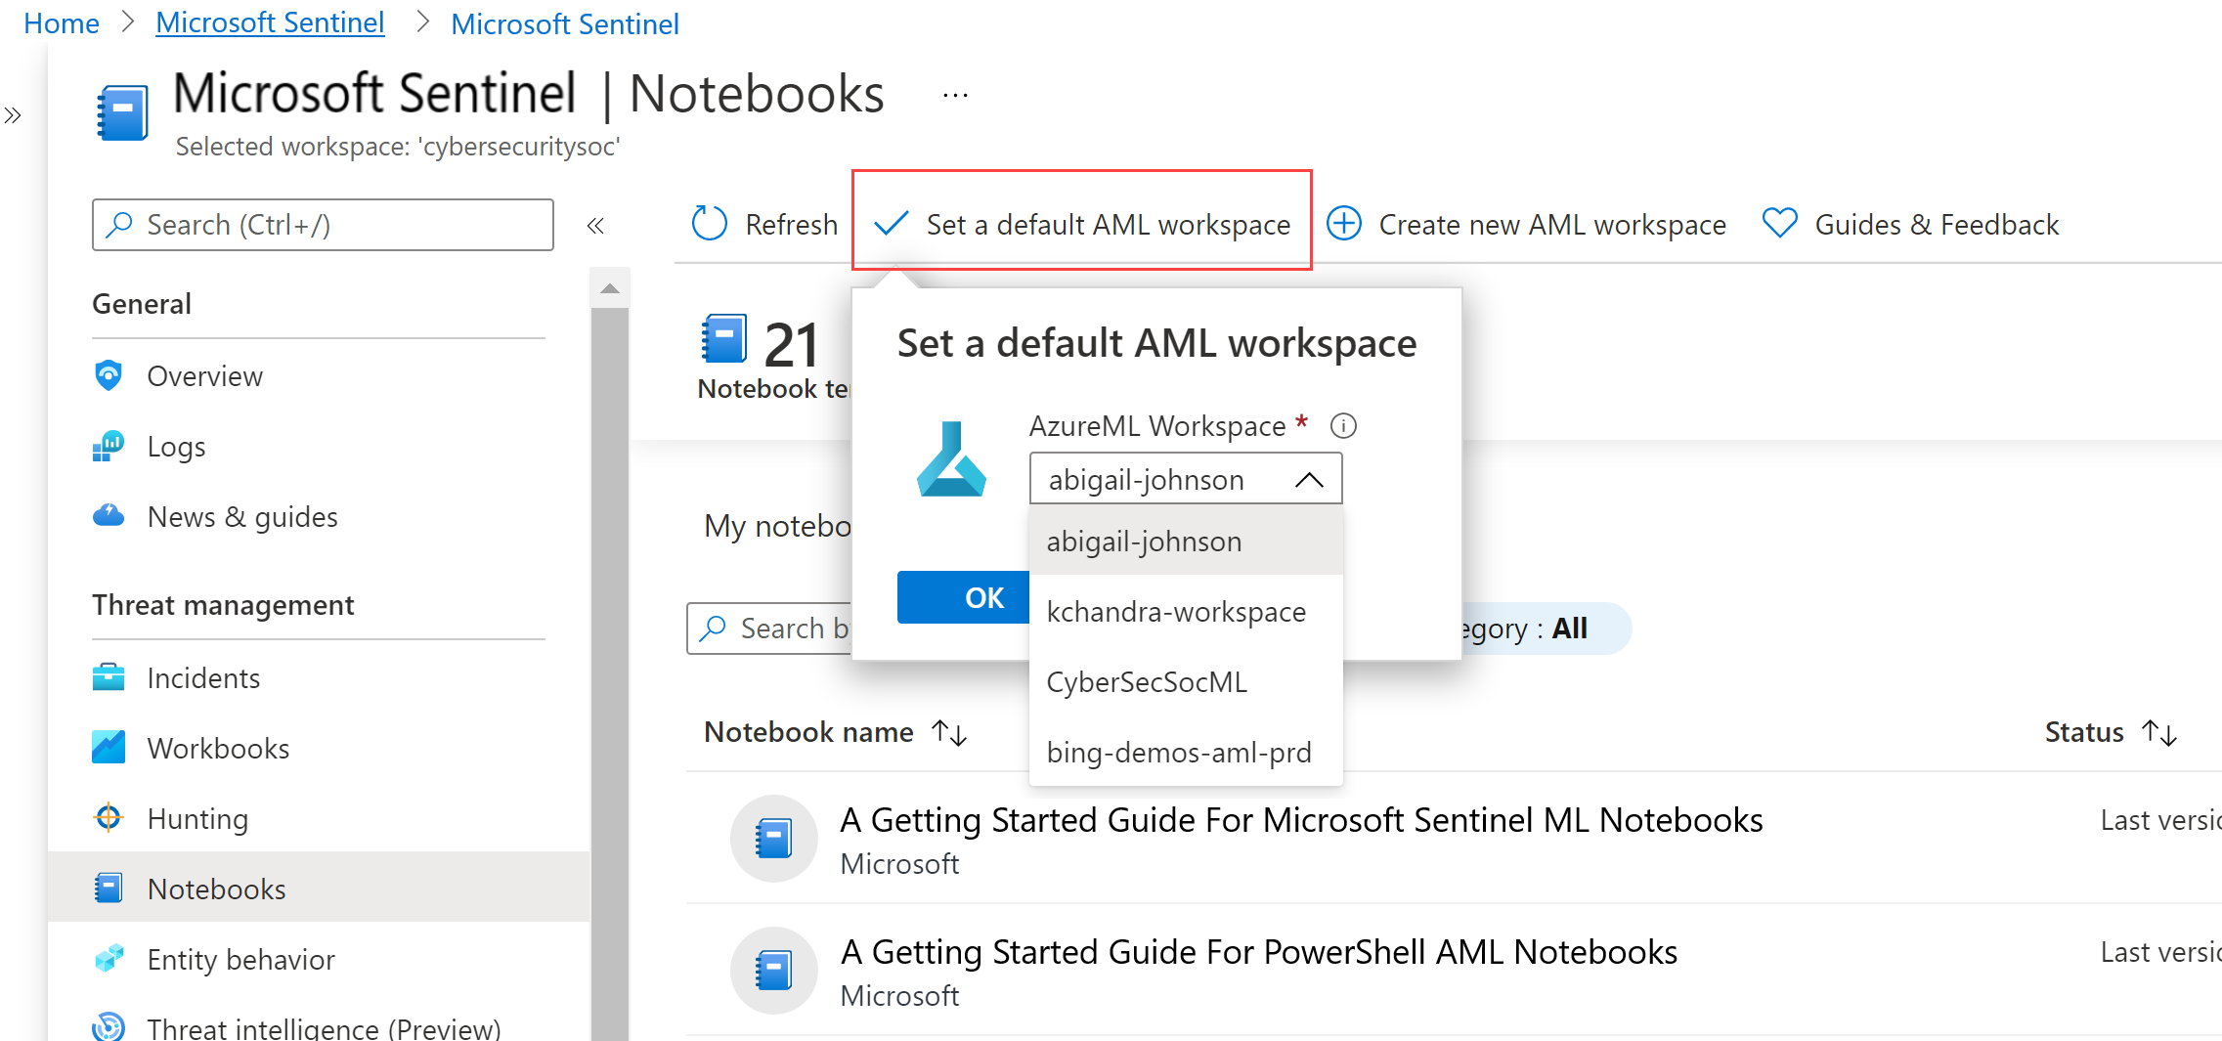Switch to News & guides in the sidebar
This screenshot has width=2222, height=1041.
click(x=108, y=515)
